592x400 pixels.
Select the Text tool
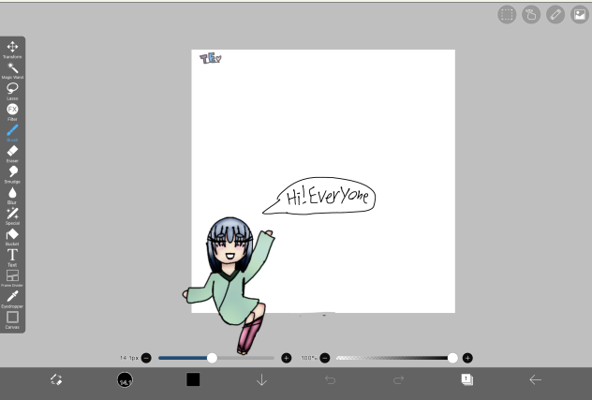click(x=13, y=255)
